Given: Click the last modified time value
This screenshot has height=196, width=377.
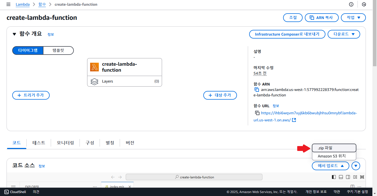Looking at the screenshot, I should [260, 73].
